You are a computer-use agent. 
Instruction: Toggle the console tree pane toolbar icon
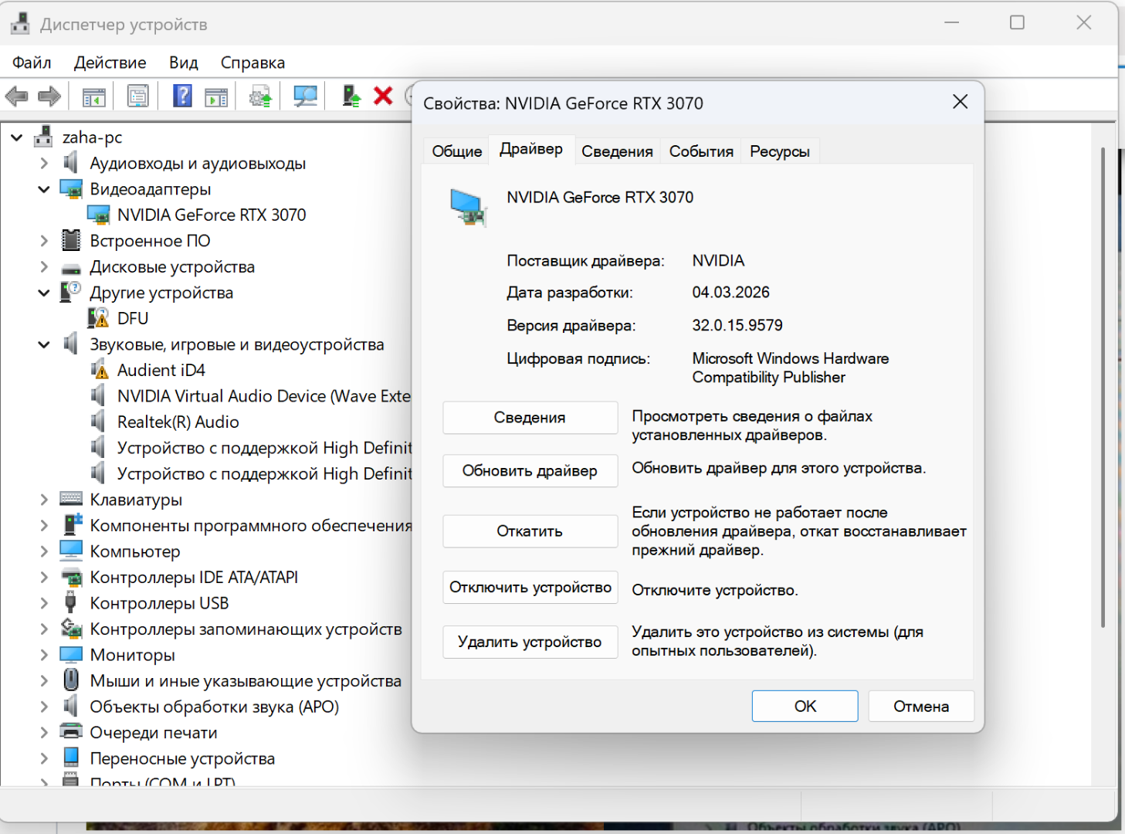pyautogui.click(x=93, y=97)
